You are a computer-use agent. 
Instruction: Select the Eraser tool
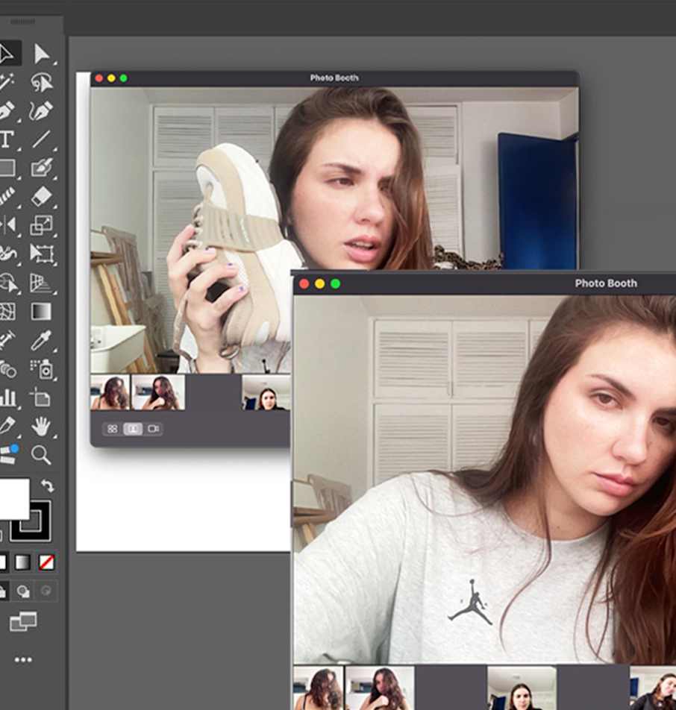pyautogui.click(x=42, y=196)
